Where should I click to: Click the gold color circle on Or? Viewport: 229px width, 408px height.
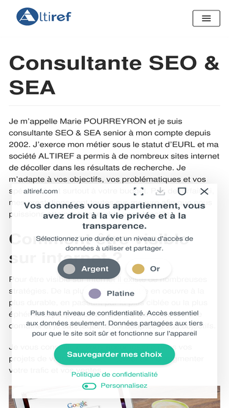[138, 269]
